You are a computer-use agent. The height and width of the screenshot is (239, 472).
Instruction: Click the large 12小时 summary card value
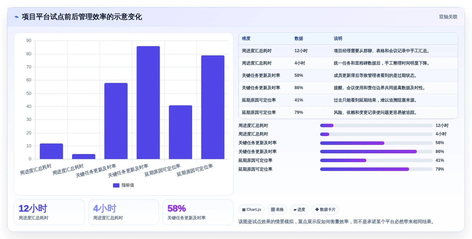(33, 209)
